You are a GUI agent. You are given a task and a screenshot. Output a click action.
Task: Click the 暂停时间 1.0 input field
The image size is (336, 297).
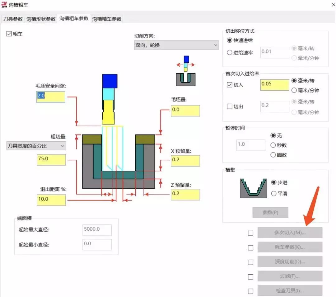click(x=251, y=145)
